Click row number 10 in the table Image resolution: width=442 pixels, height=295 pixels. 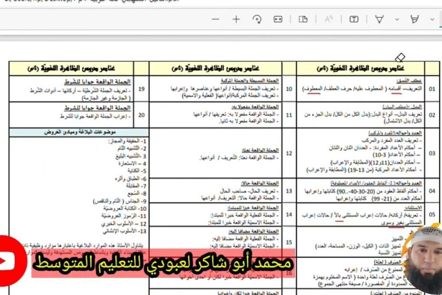pos(288,89)
